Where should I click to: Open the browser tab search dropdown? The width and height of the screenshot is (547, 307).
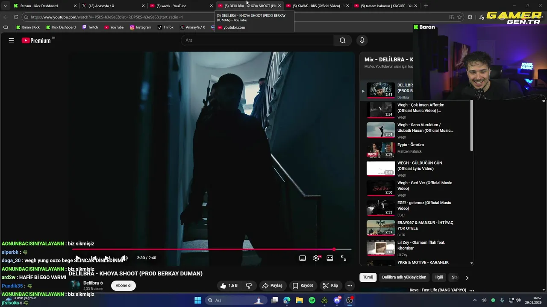click(x=6, y=6)
